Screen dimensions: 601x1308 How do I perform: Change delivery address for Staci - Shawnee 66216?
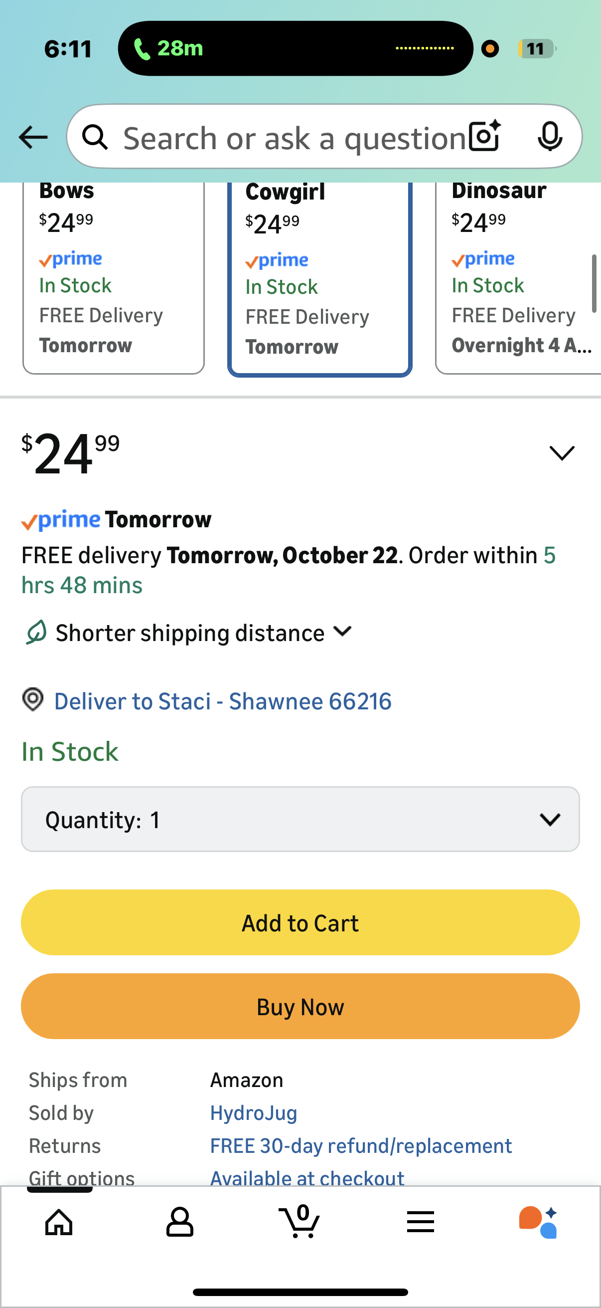pyautogui.click(x=223, y=701)
